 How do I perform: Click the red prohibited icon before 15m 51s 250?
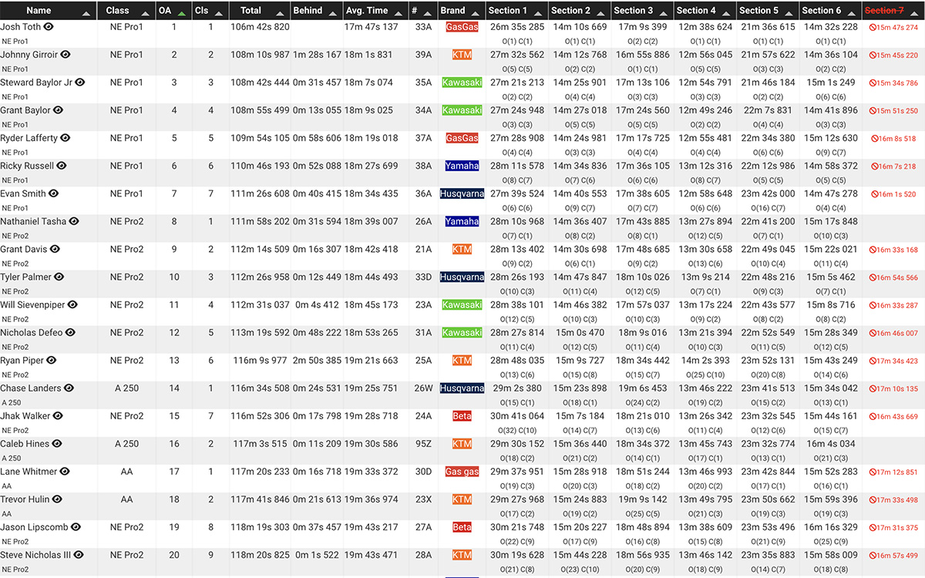(873, 111)
